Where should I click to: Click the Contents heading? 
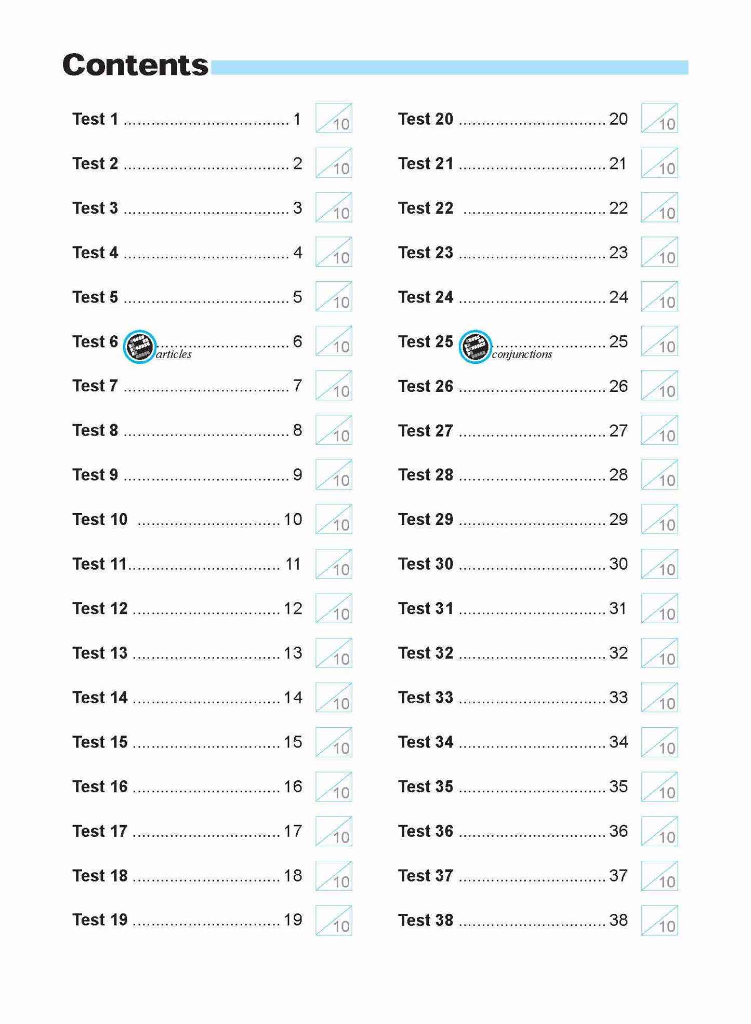[135, 65]
